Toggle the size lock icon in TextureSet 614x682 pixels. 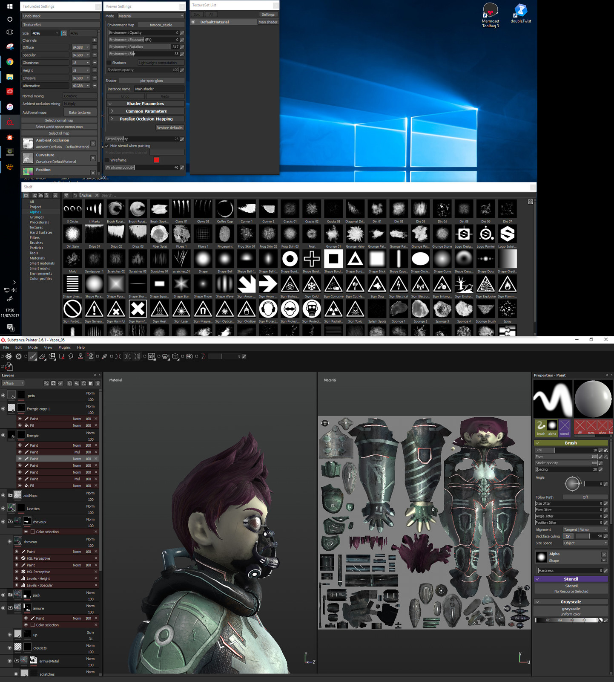click(64, 33)
